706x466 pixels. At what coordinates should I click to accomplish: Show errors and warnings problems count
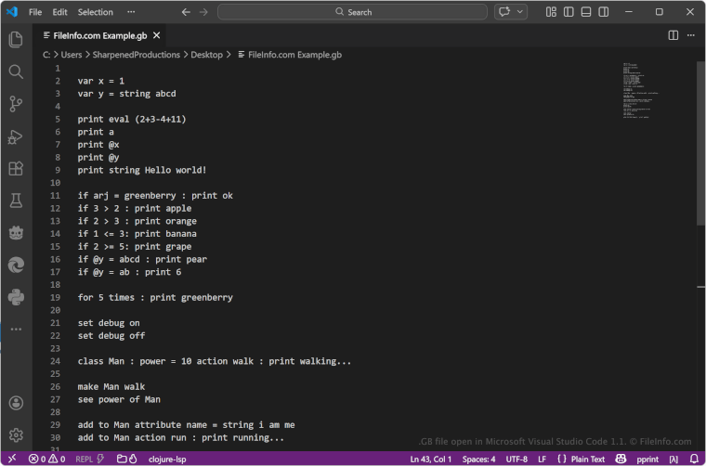pos(46,459)
